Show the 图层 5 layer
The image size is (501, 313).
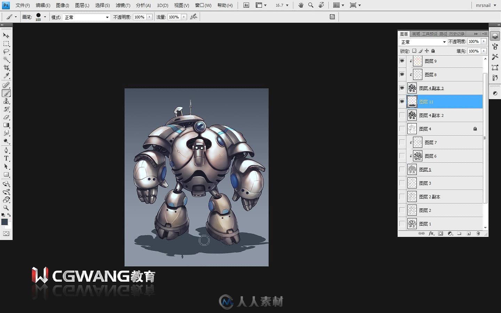[x=402, y=169]
